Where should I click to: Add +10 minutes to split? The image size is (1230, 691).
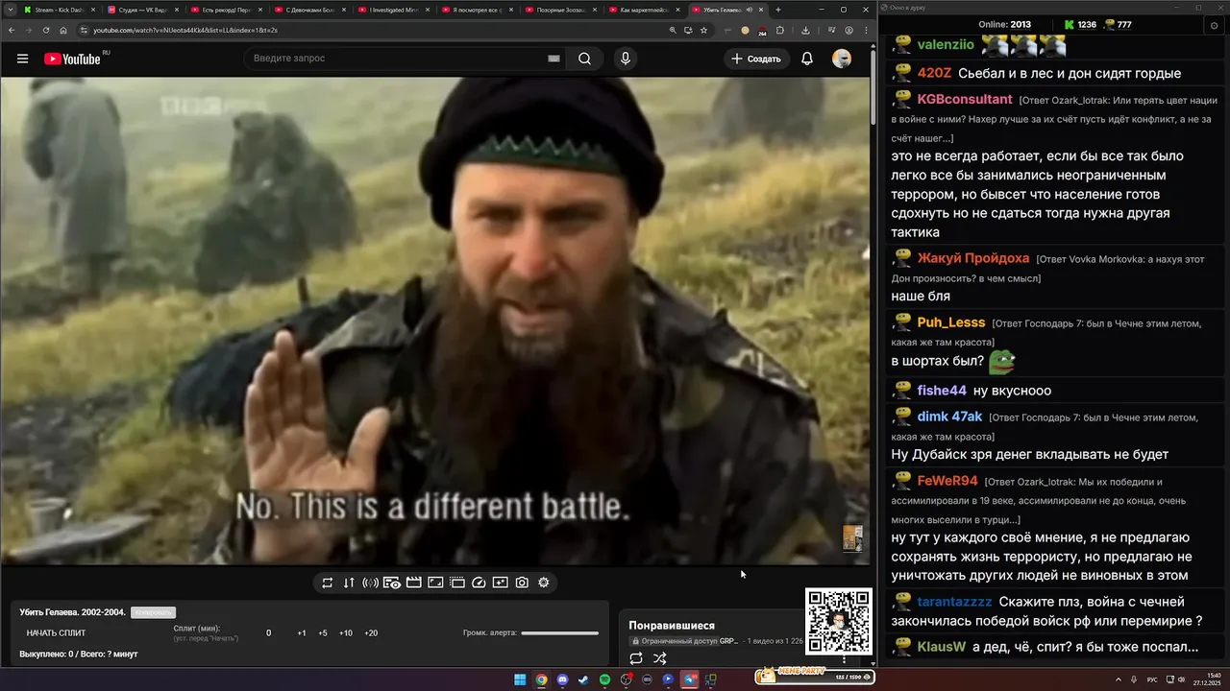pos(346,632)
